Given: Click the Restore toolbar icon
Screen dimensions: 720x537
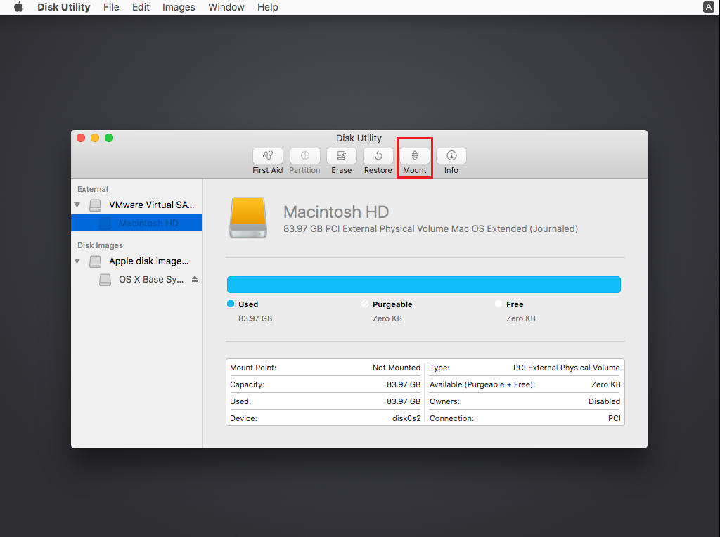Looking at the screenshot, I should (378, 156).
